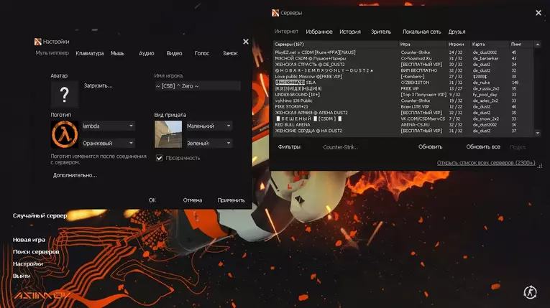Switch to the Клавиатура settings tab
Screen dimensions: 550x308
(x=90, y=53)
